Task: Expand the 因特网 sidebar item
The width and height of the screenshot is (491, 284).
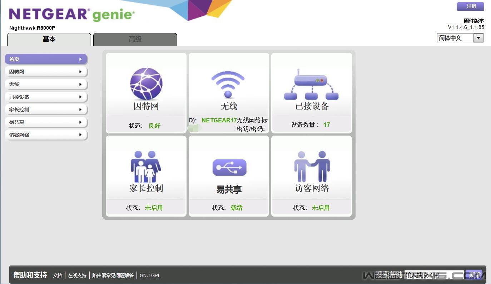Action: [x=46, y=72]
